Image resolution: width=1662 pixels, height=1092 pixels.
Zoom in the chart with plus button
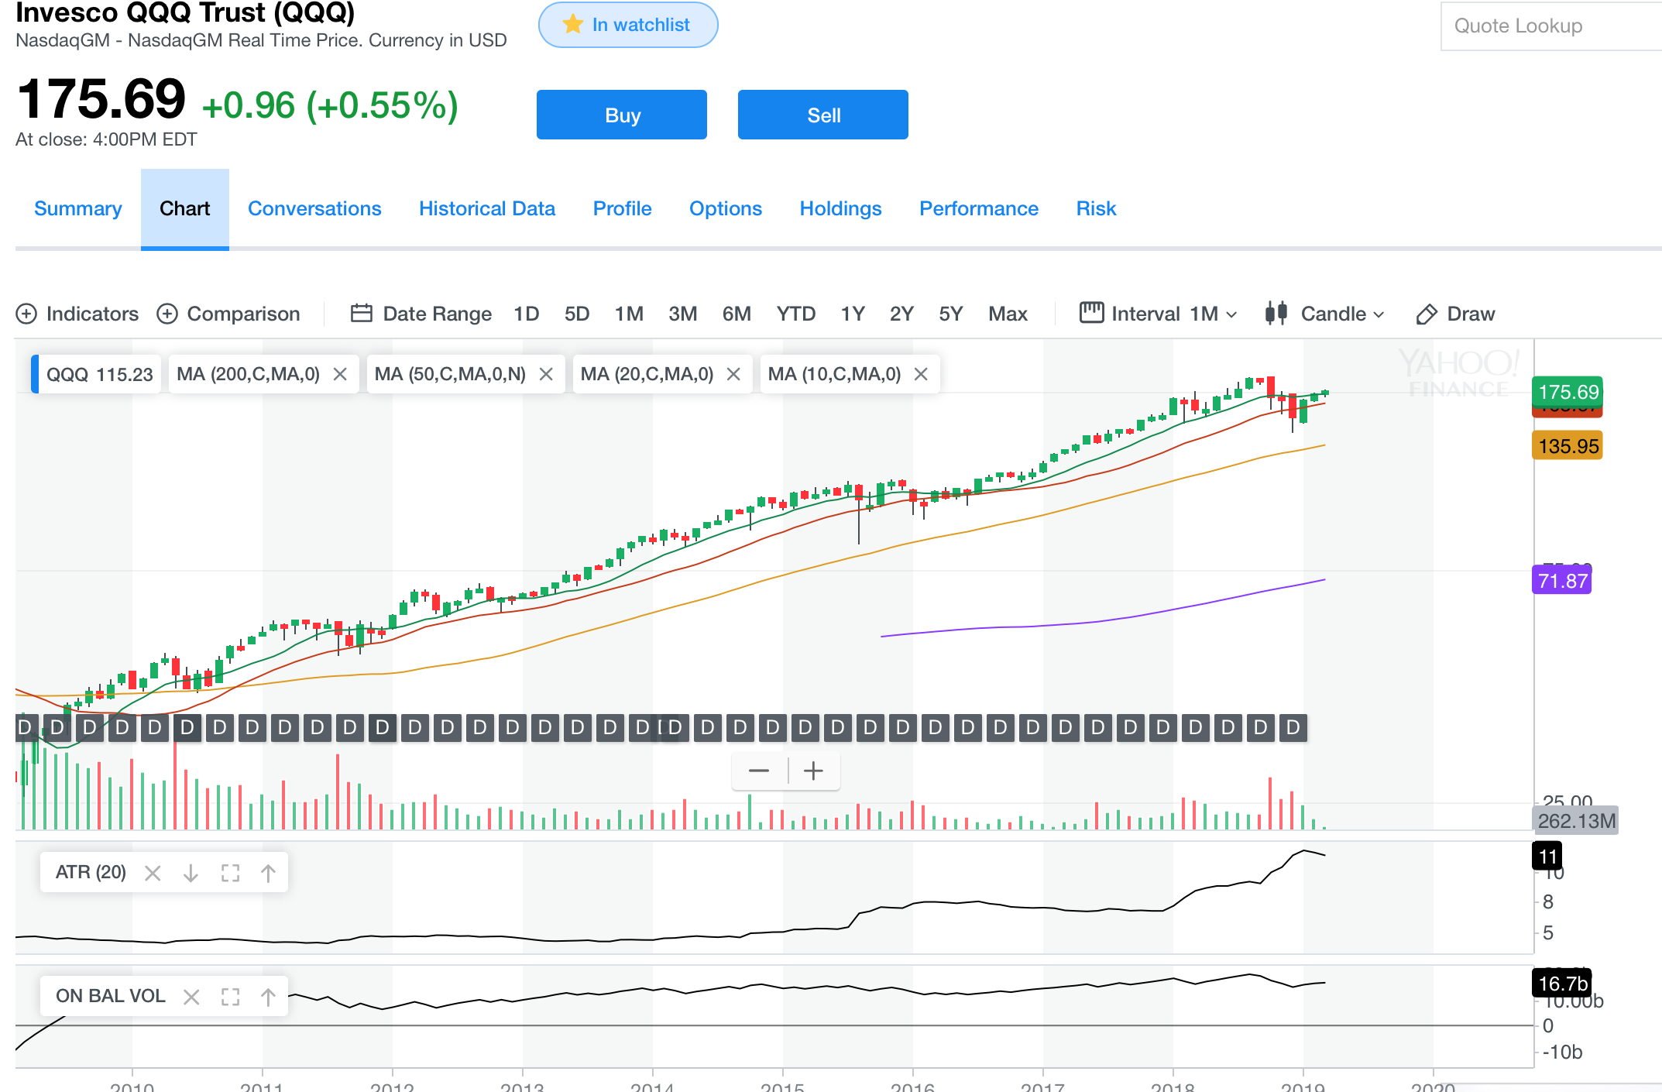click(813, 771)
